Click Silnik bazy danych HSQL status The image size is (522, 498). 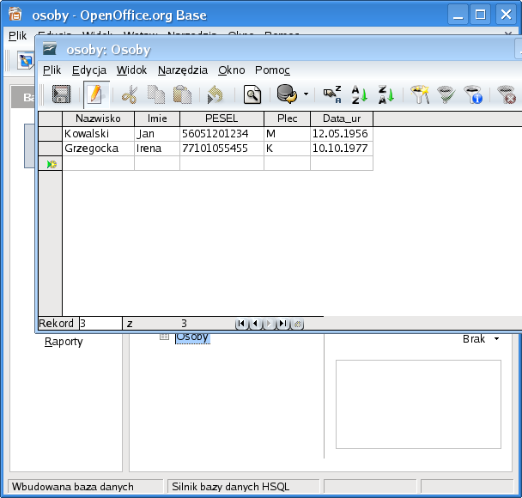coord(244,486)
